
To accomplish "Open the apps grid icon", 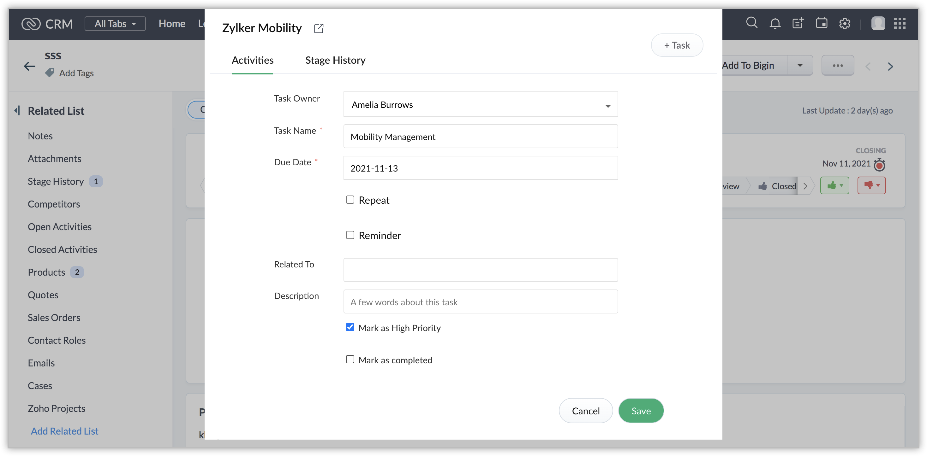I will (900, 24).
